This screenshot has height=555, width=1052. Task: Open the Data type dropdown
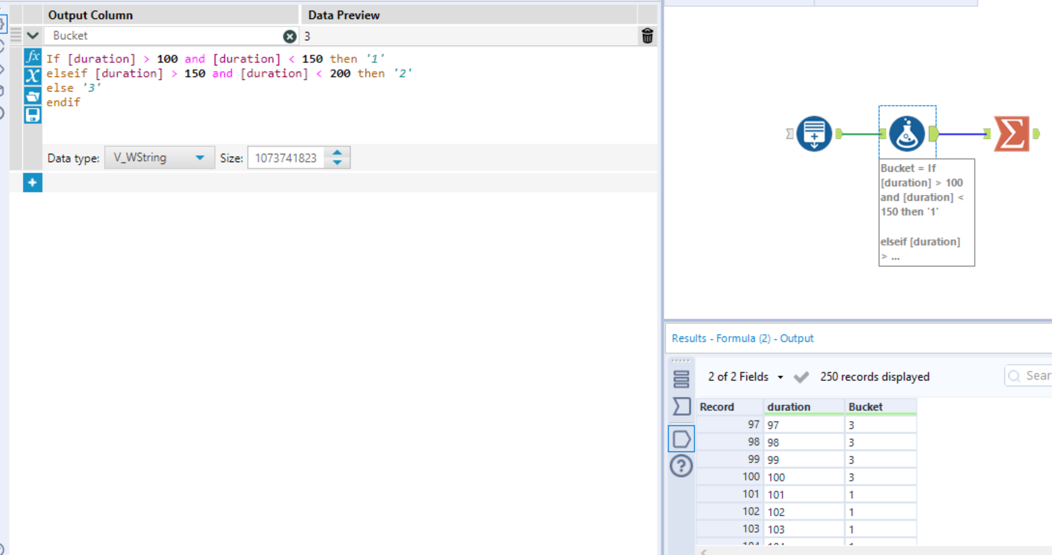click(200, 158)
